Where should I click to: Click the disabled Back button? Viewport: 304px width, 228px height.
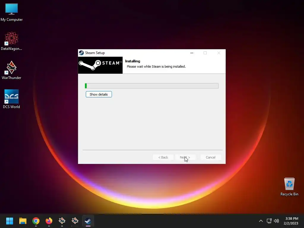[163, 157]
